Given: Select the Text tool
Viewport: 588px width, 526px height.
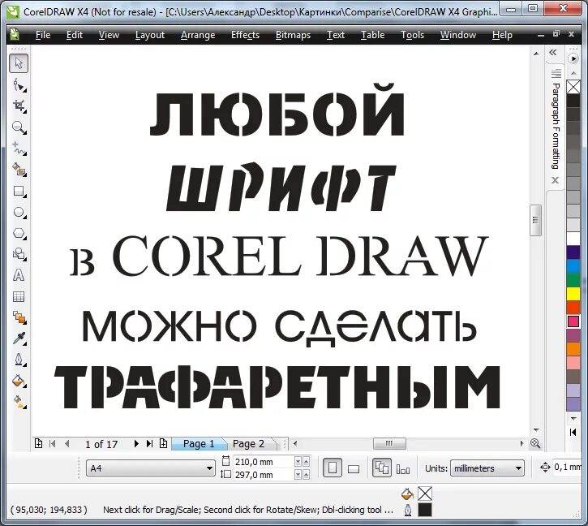Looking at the screenshot, I should coord(19,275).
